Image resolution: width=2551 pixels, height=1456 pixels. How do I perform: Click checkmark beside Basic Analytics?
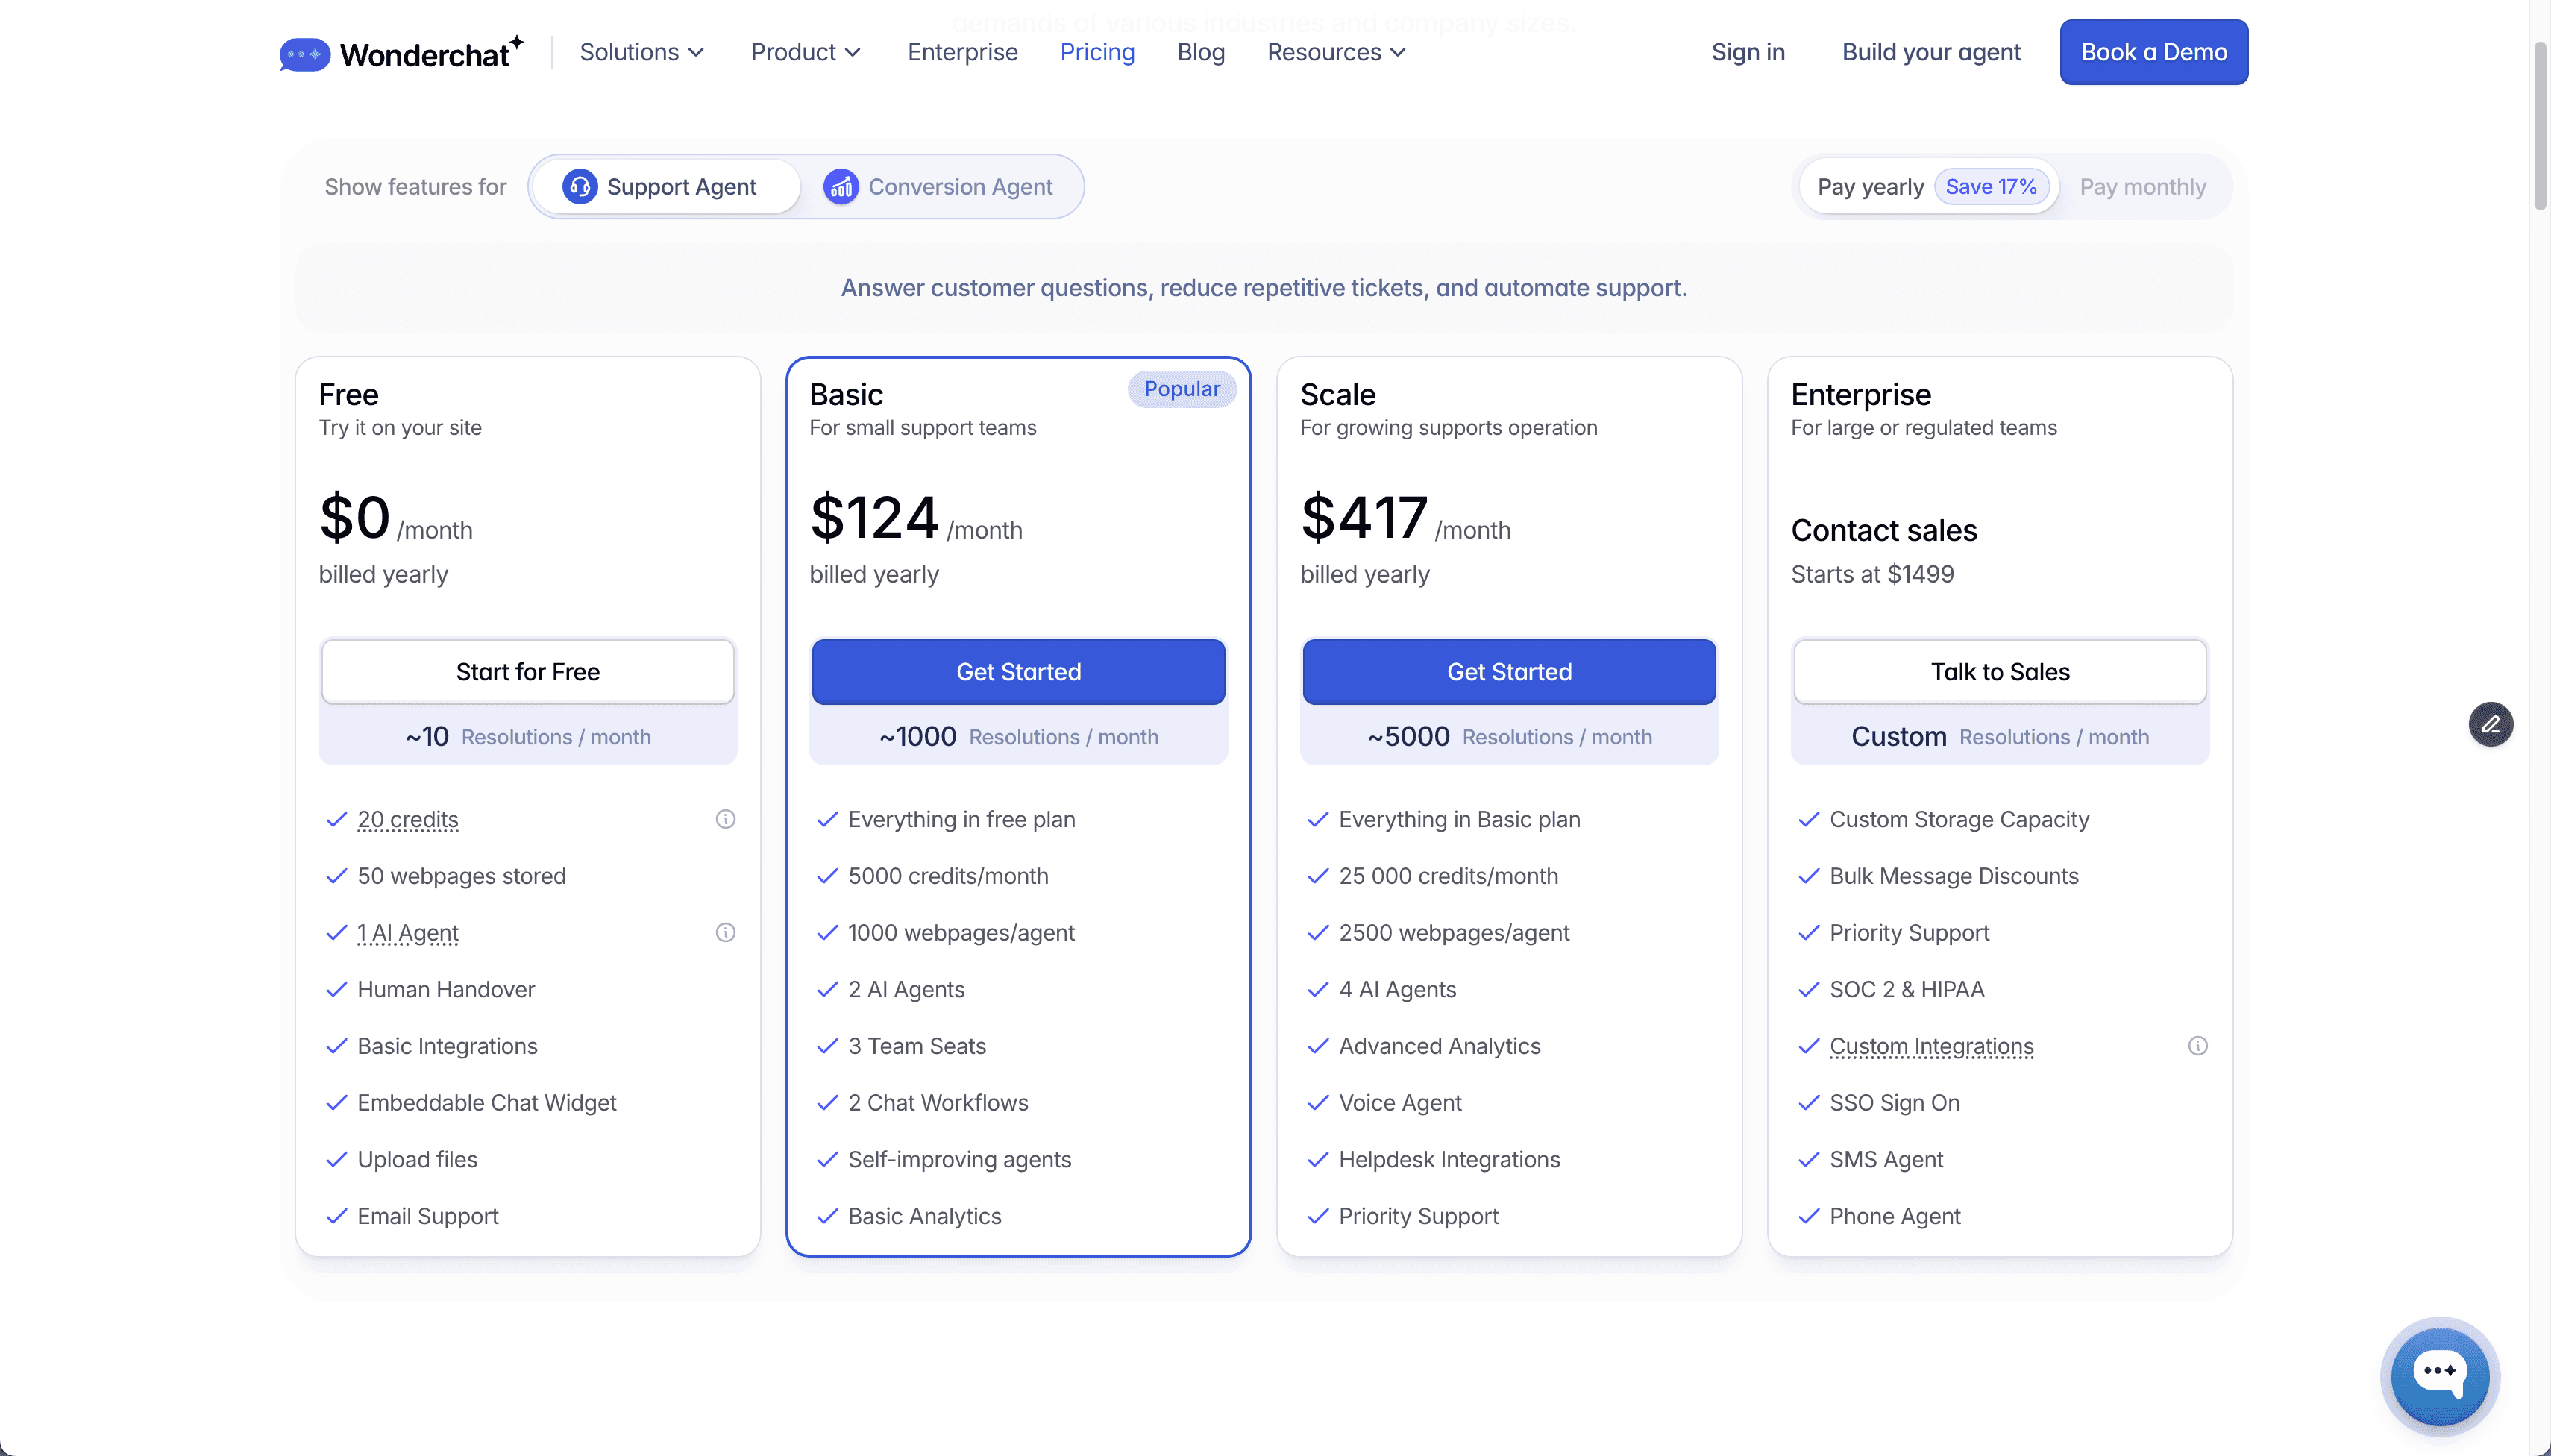[x=827, y=1215]
